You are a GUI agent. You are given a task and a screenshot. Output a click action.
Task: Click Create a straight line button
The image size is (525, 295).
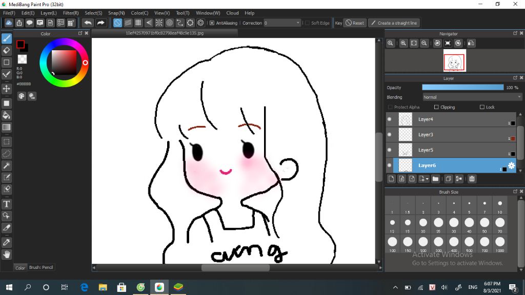(x=394, y=23)
